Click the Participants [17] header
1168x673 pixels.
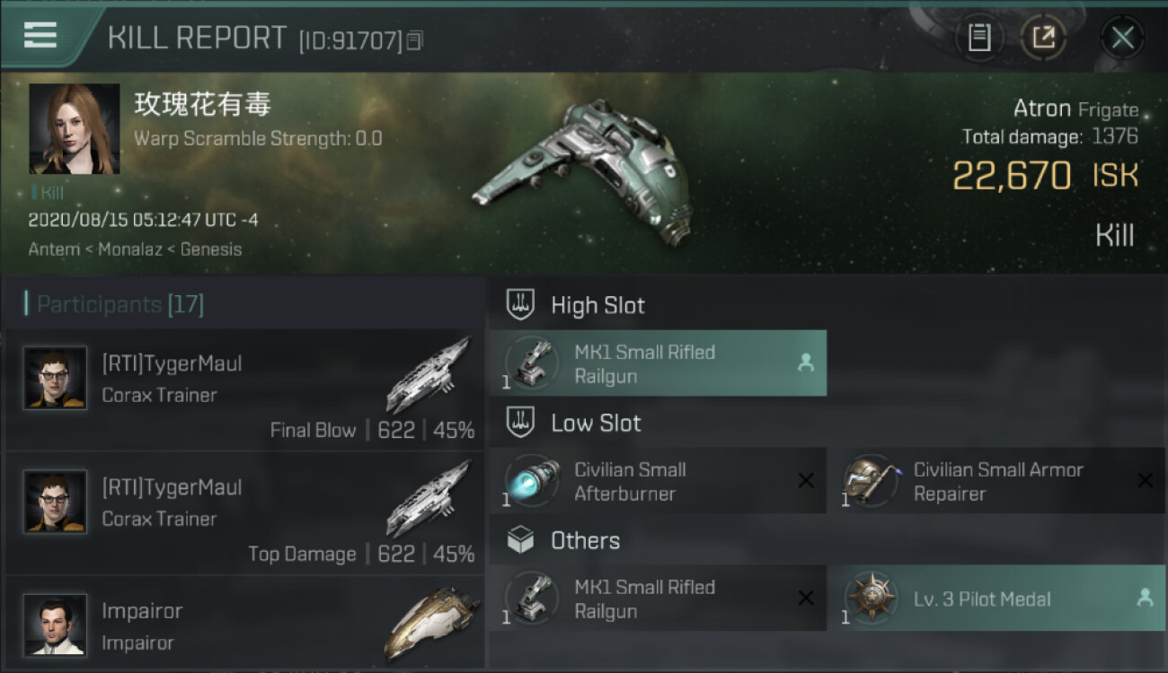click(x=120, y=304)
